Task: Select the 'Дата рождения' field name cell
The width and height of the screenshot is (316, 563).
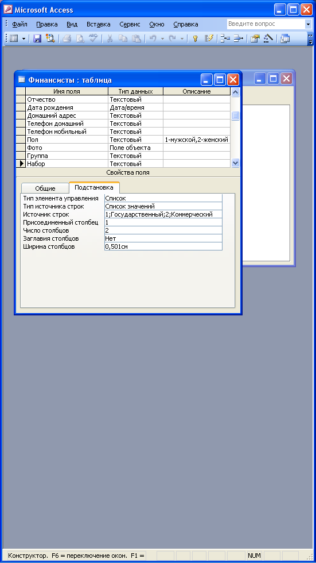Action: coord(67,107)
